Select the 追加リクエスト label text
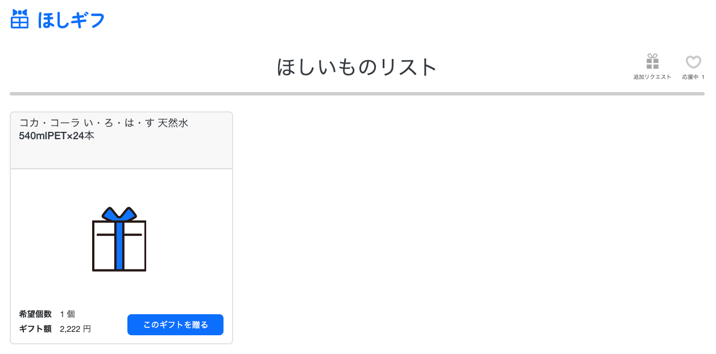The image size is (716, 354). pyautogui.click(x=652, y=77)
